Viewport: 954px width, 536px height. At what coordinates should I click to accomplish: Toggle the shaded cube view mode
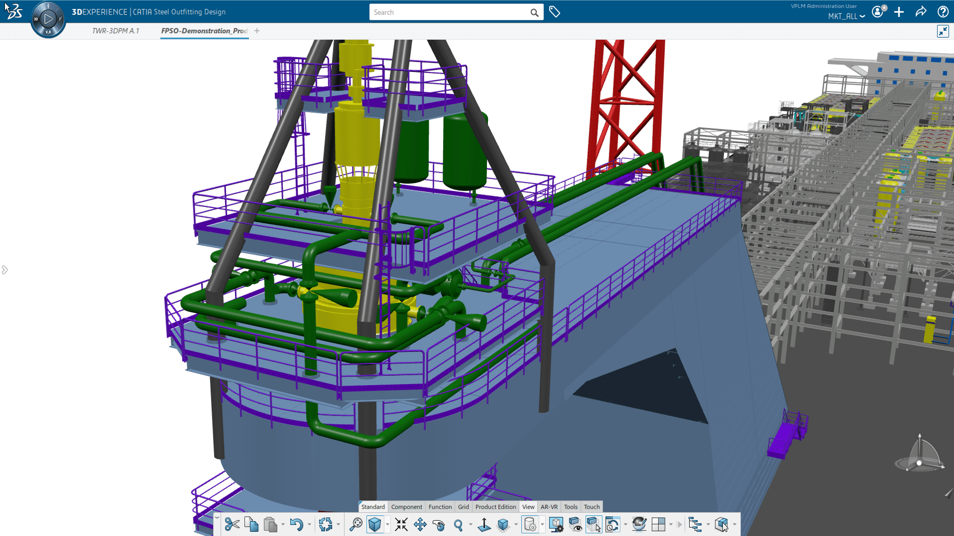click(375, 525)
